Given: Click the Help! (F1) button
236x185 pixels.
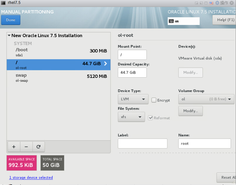Looking at the screenshot, I should pyautogui.click(x=224, y=20).
